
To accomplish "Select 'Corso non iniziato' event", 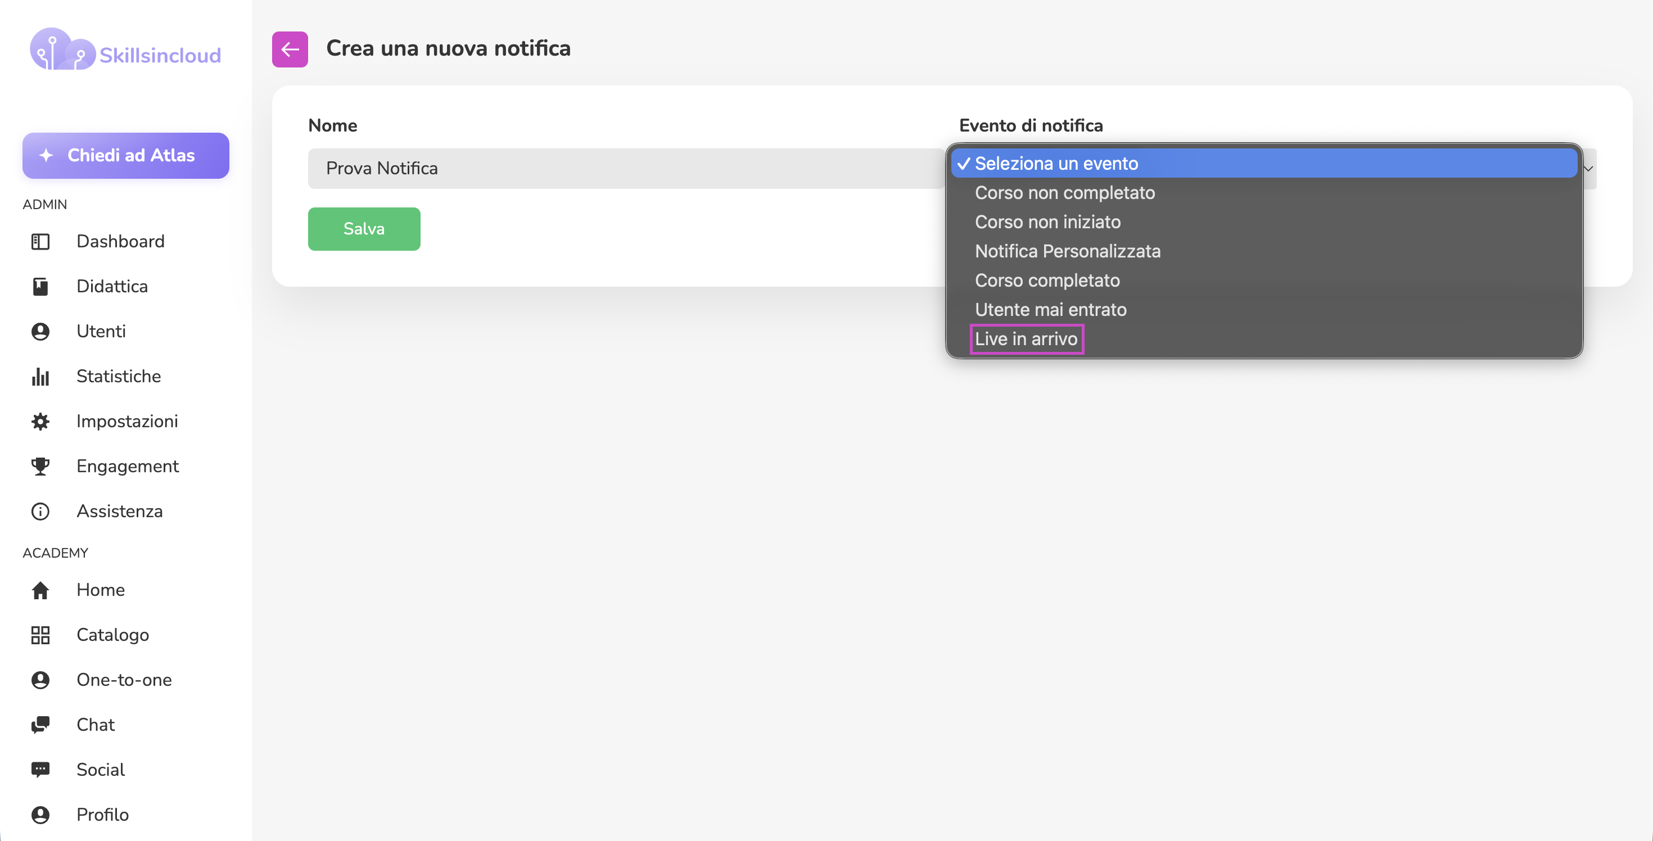I will (1263, 222).
